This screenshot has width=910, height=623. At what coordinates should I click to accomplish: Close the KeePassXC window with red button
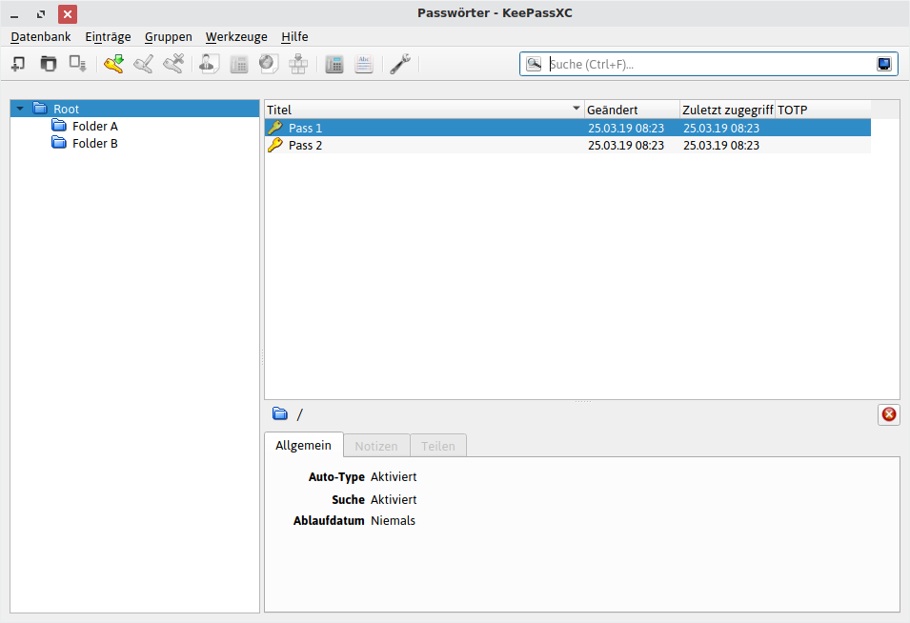[x=68, y=14]
